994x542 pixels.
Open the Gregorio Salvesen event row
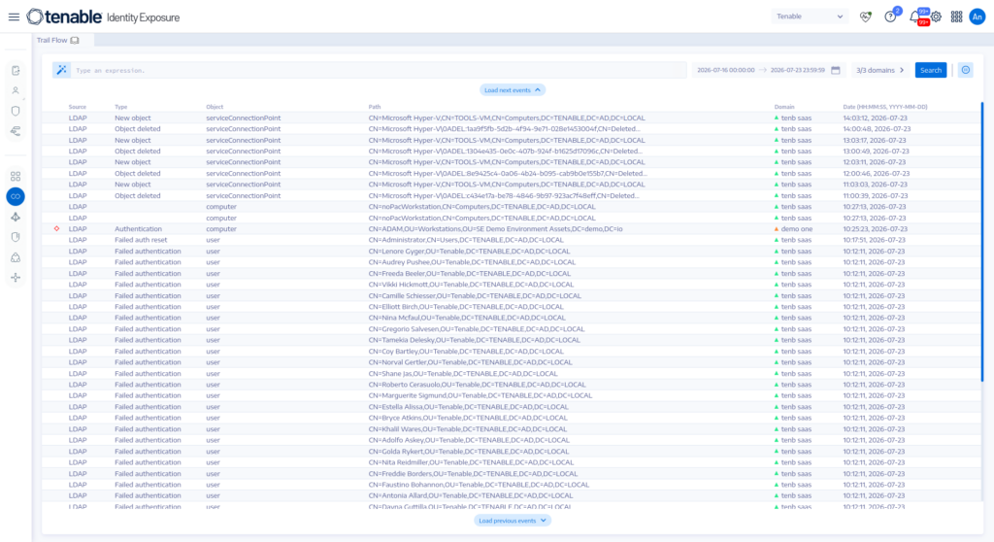pyautogui.click(x=511, y=328)
